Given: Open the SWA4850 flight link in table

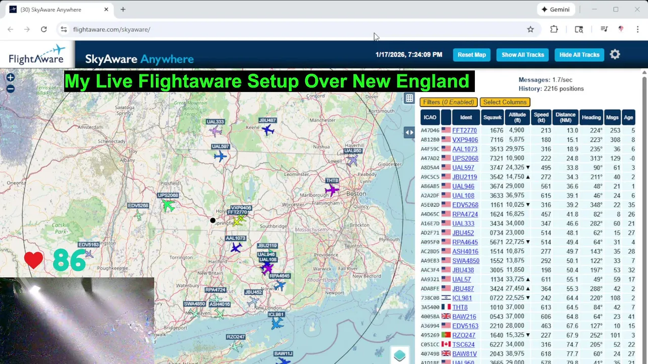Looking at the screenshot, I should (x=466, y=261).
